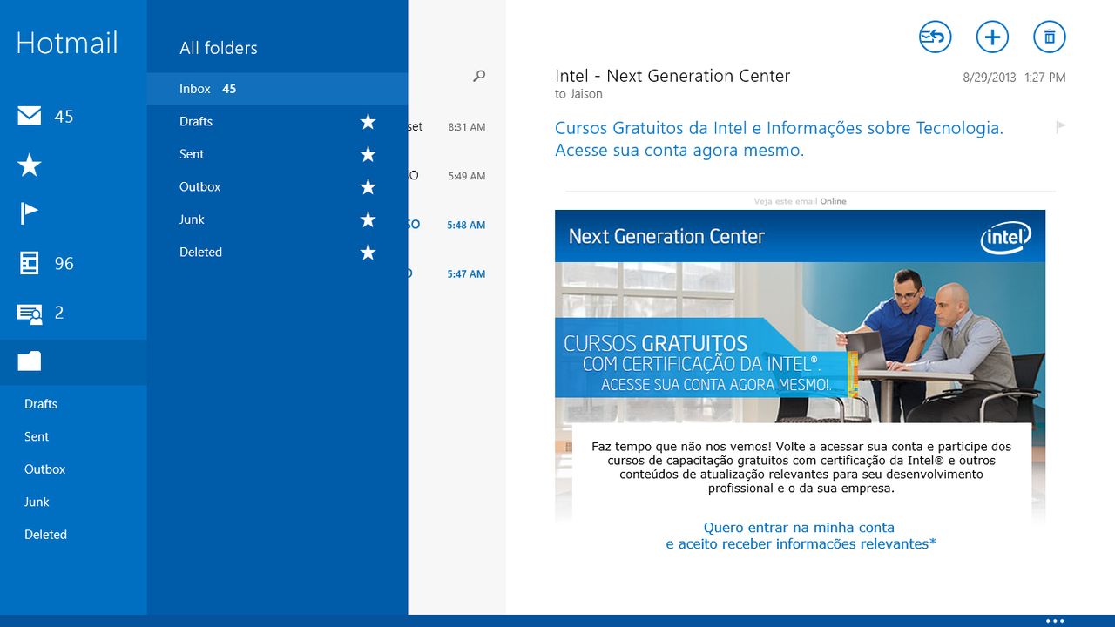1115x627 pixels.
Task: Toggle favorite star for Sent folder
Action: [368, 154]
